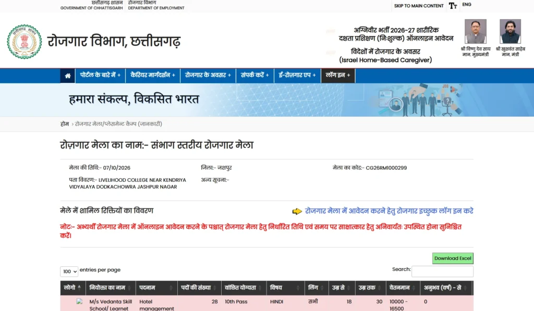Expand the कैरियर मार्गदर्शन menu
534x311 pixels.
(x=153, y=75)
